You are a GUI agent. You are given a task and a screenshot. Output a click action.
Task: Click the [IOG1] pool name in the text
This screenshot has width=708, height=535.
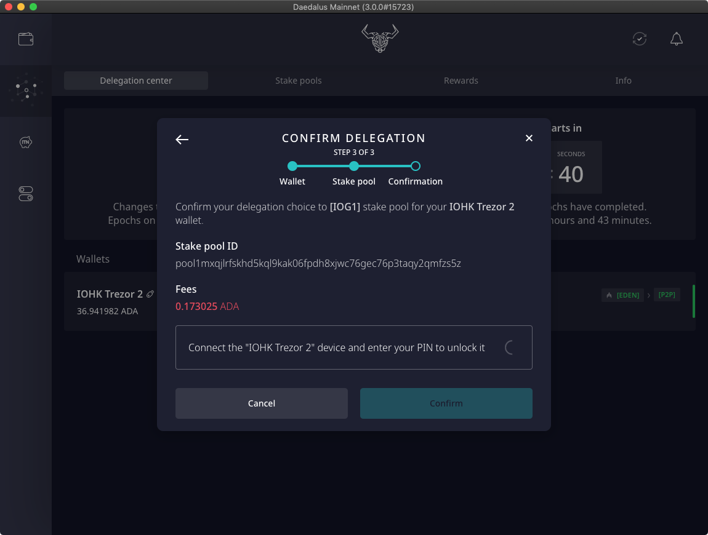pos(345,207)
